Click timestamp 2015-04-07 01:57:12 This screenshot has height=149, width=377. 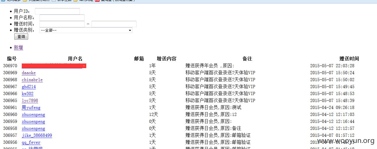pos(332,135)
